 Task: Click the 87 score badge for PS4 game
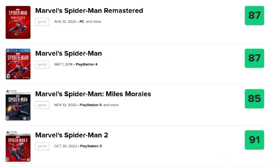[254, 58]
